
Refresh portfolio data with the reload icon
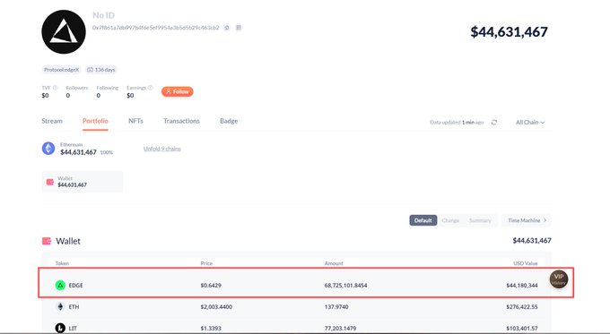pos(494,123)
